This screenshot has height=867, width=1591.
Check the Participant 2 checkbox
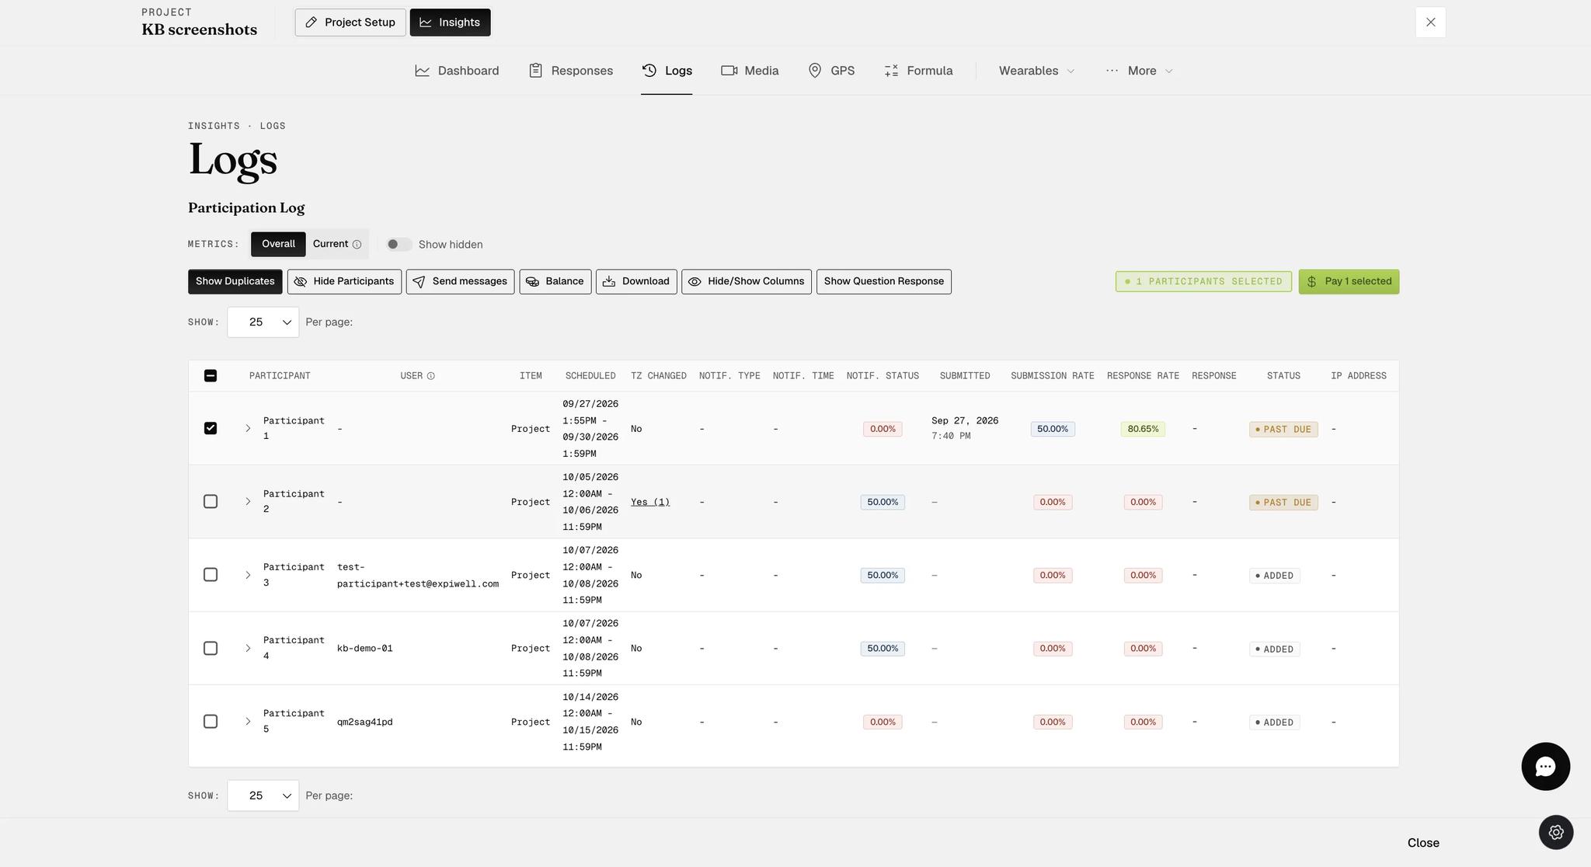pyautogui.click(x=211, y=502)
